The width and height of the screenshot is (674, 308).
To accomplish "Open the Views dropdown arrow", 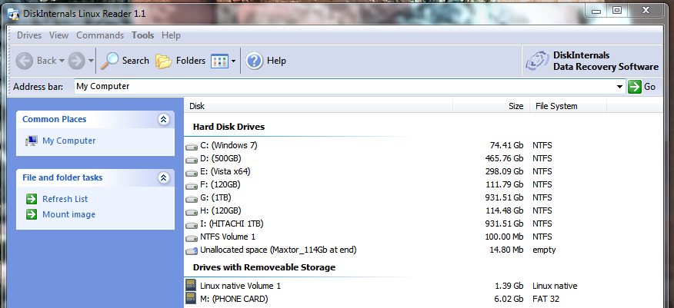I will coord(234,61).
